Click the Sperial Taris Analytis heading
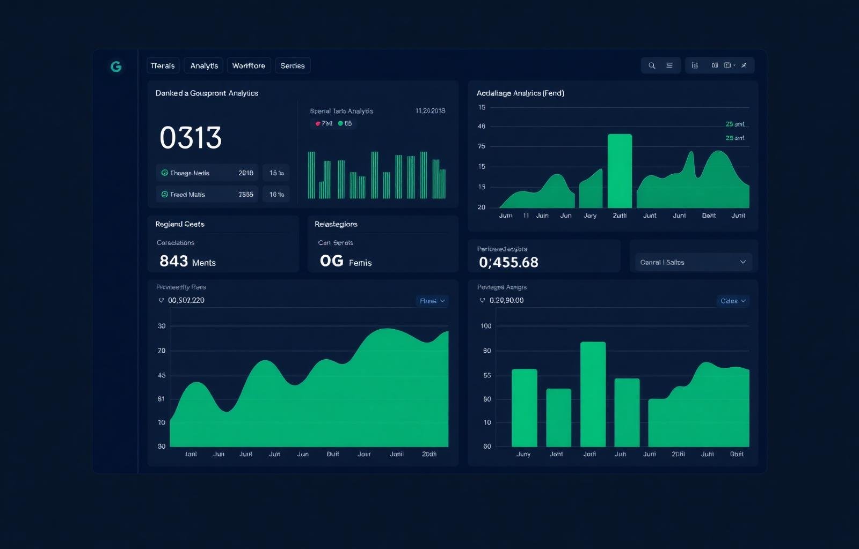This screenshot has height=549, width=859. coord(341,111)
